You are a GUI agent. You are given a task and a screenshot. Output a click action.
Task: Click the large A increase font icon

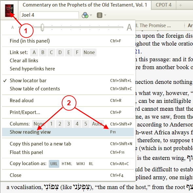(x=129, y=28)
